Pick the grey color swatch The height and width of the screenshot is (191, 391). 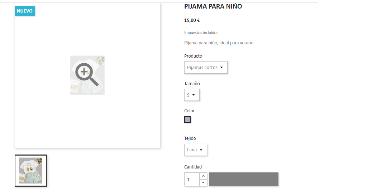187,119
